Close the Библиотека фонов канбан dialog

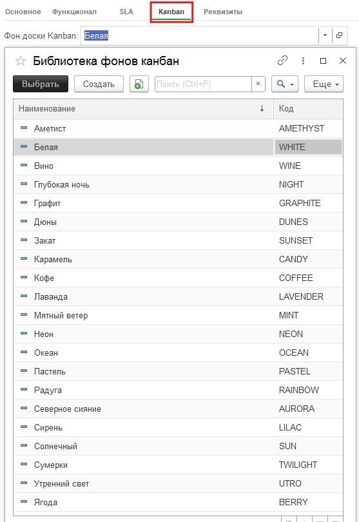point(343,61)
